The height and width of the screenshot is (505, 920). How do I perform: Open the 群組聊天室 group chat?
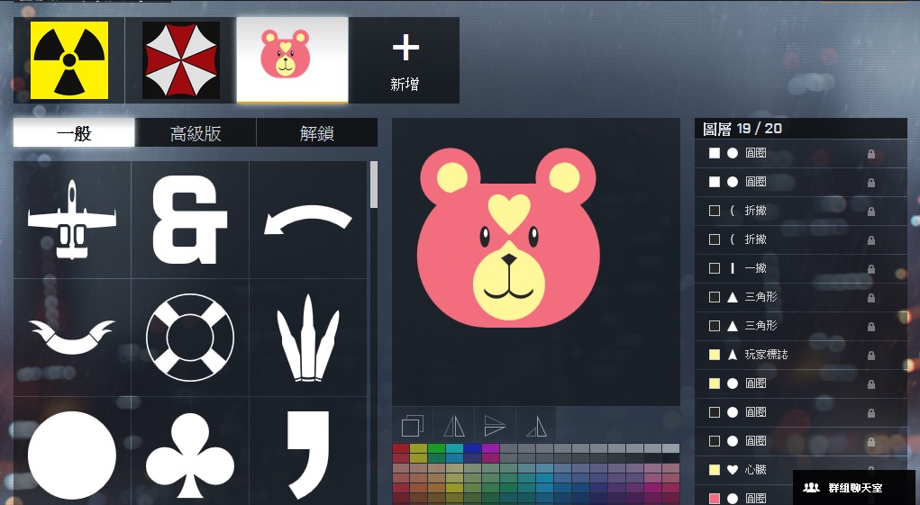853,487
